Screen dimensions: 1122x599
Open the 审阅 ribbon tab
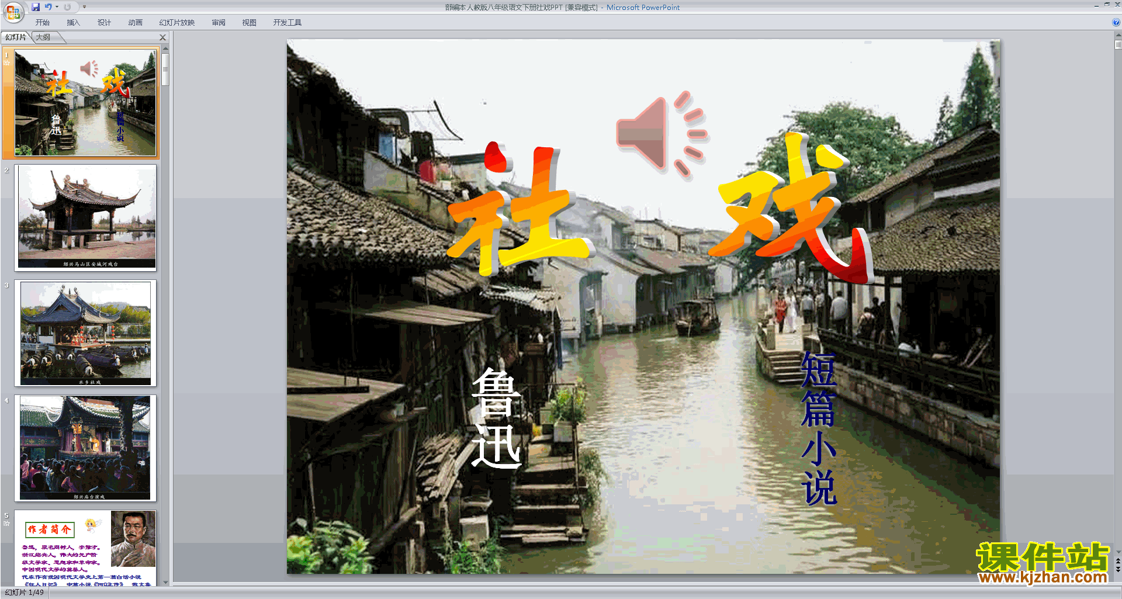pyautogui.click(x=219, y=23)
